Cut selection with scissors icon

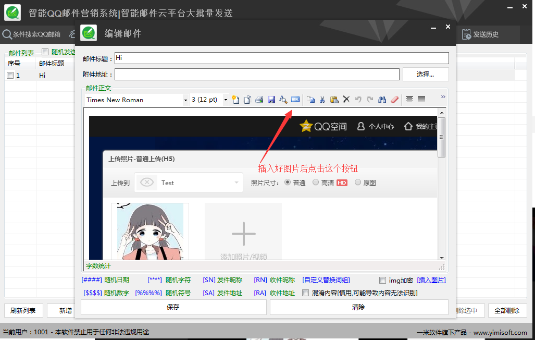[x=322, y=100]
